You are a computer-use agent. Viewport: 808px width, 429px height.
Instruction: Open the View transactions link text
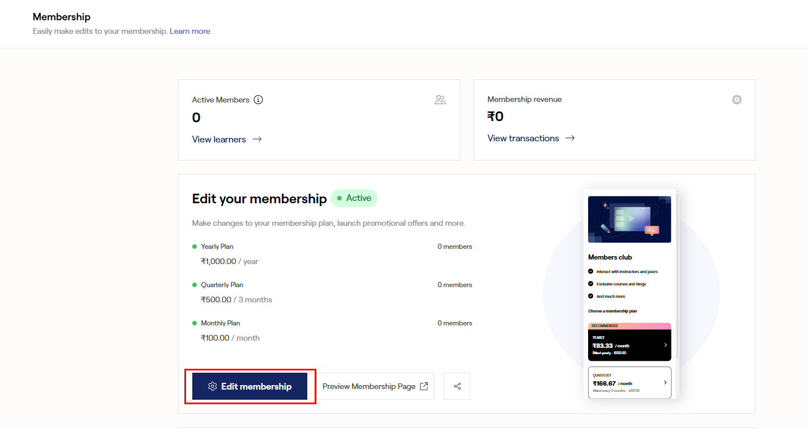pos(523,138)
